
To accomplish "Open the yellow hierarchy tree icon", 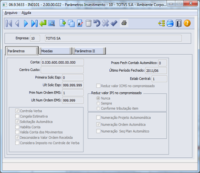I will (x=161, y=23).
